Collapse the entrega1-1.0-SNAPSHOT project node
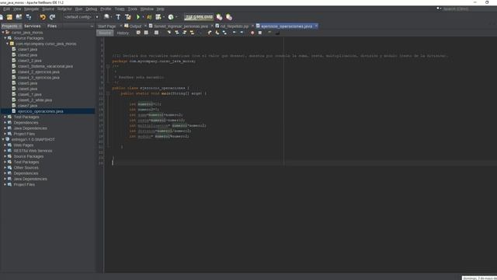The width and height of the screenshot is (497, 280). click(3, 140)
